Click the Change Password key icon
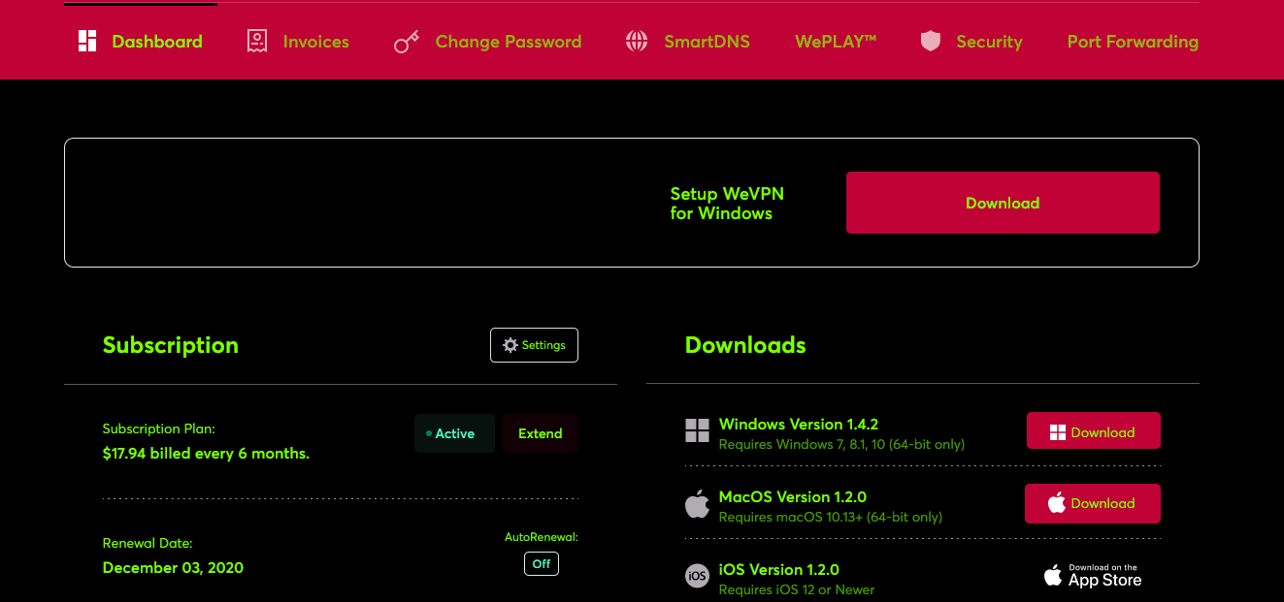This screenshot has height=602, width=1284. (x=406, y=42)
